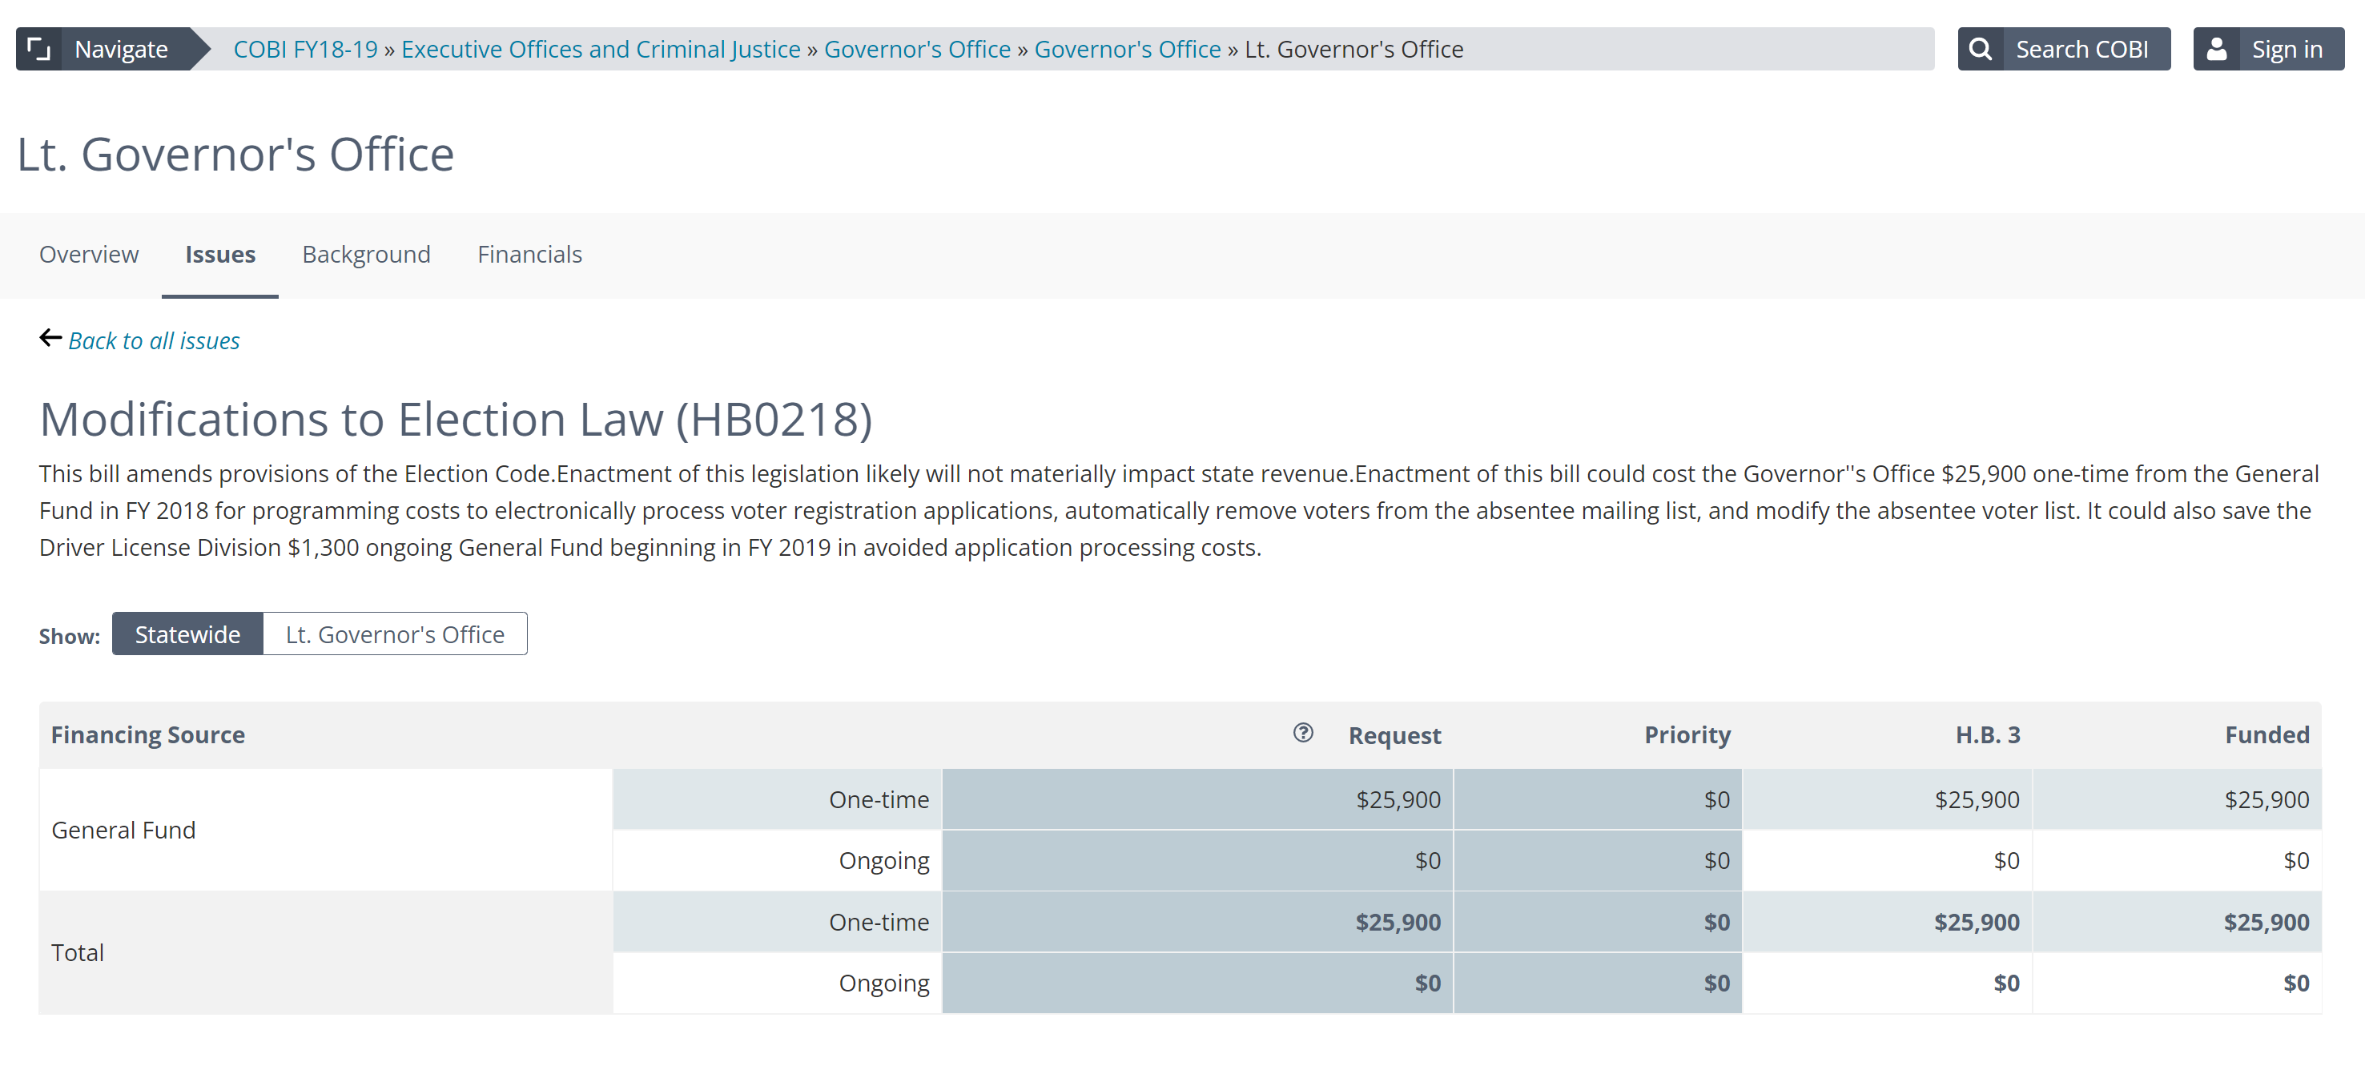Screen dimensions: 2365x1066
Task: Switch to the Overview tab
Action: [x=89, y=255]
